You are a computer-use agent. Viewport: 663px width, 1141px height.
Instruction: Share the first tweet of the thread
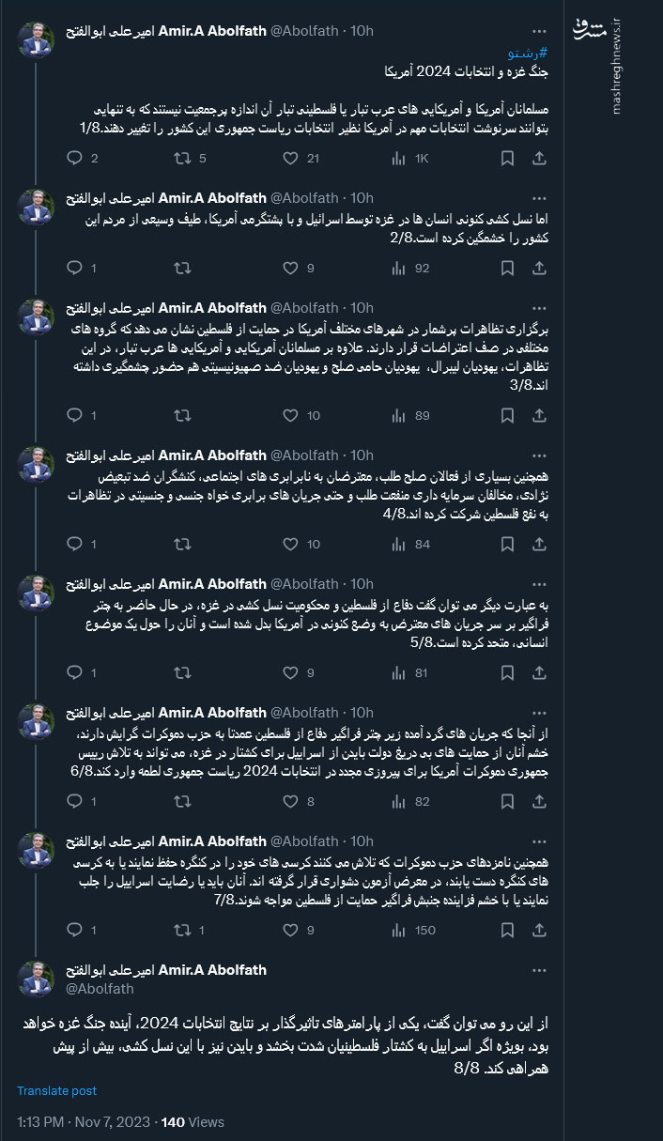pos(539,159)
